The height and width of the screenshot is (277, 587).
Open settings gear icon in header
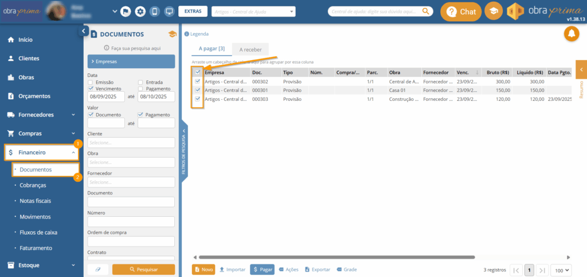click(140, 11)
